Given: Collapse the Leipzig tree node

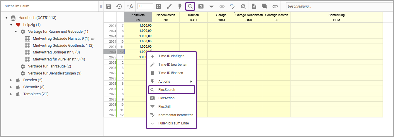Looking at the screenshot, I should click(11, 25).
